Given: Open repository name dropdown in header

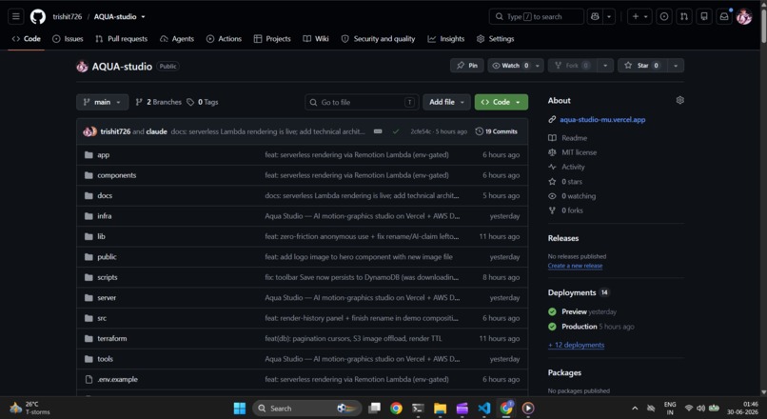Looking at the screenshot, I should (143, 16).
